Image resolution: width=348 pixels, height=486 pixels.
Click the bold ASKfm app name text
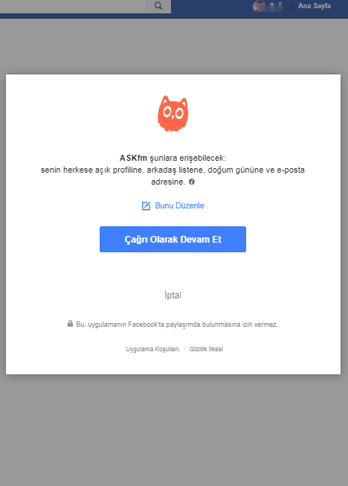[x=133, y=158]
